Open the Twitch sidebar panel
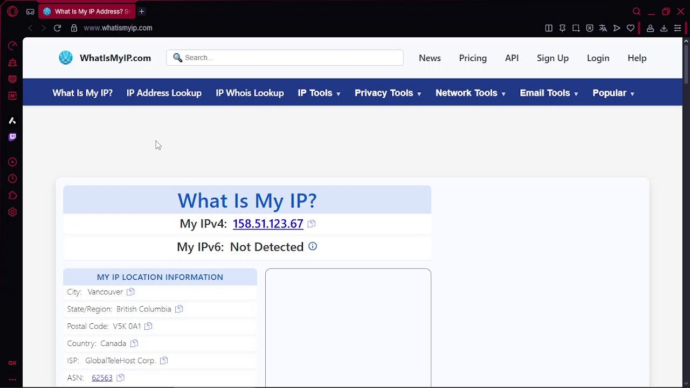Image resolution: width=690 pixels, height=388 pixels. [x=12, y=137]
